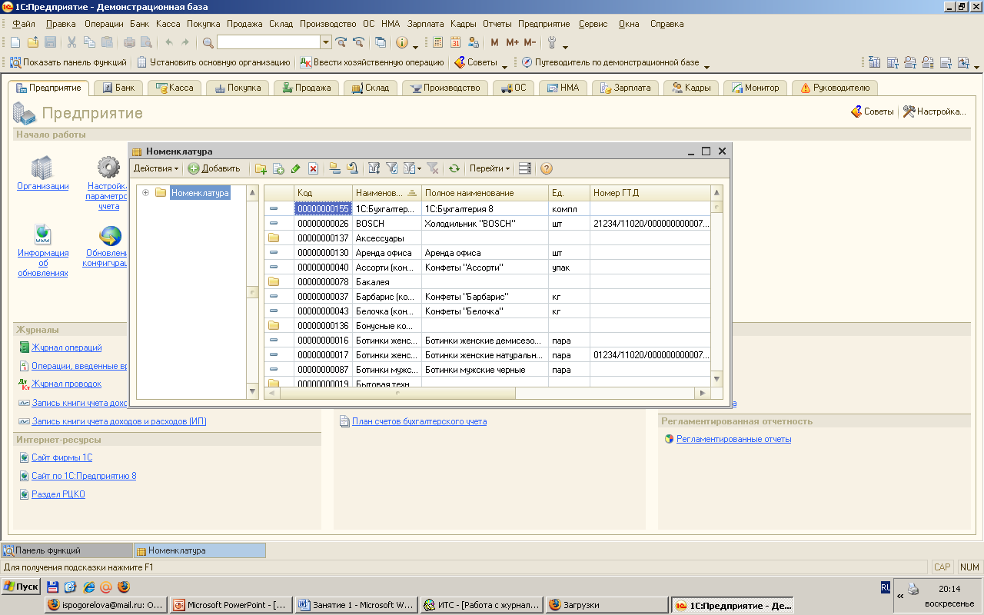Open the Регламентированные отчеты link
Screen dimensions: 984x615
733,439
